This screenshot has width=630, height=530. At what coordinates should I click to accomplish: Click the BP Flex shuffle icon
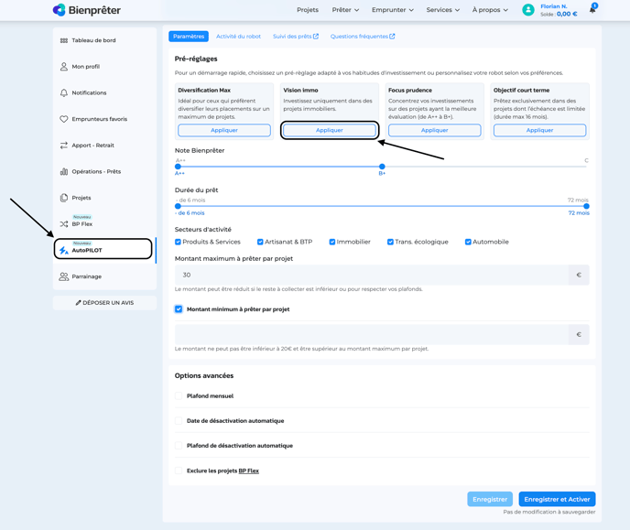pyautogui.click(x=64, y=224)
